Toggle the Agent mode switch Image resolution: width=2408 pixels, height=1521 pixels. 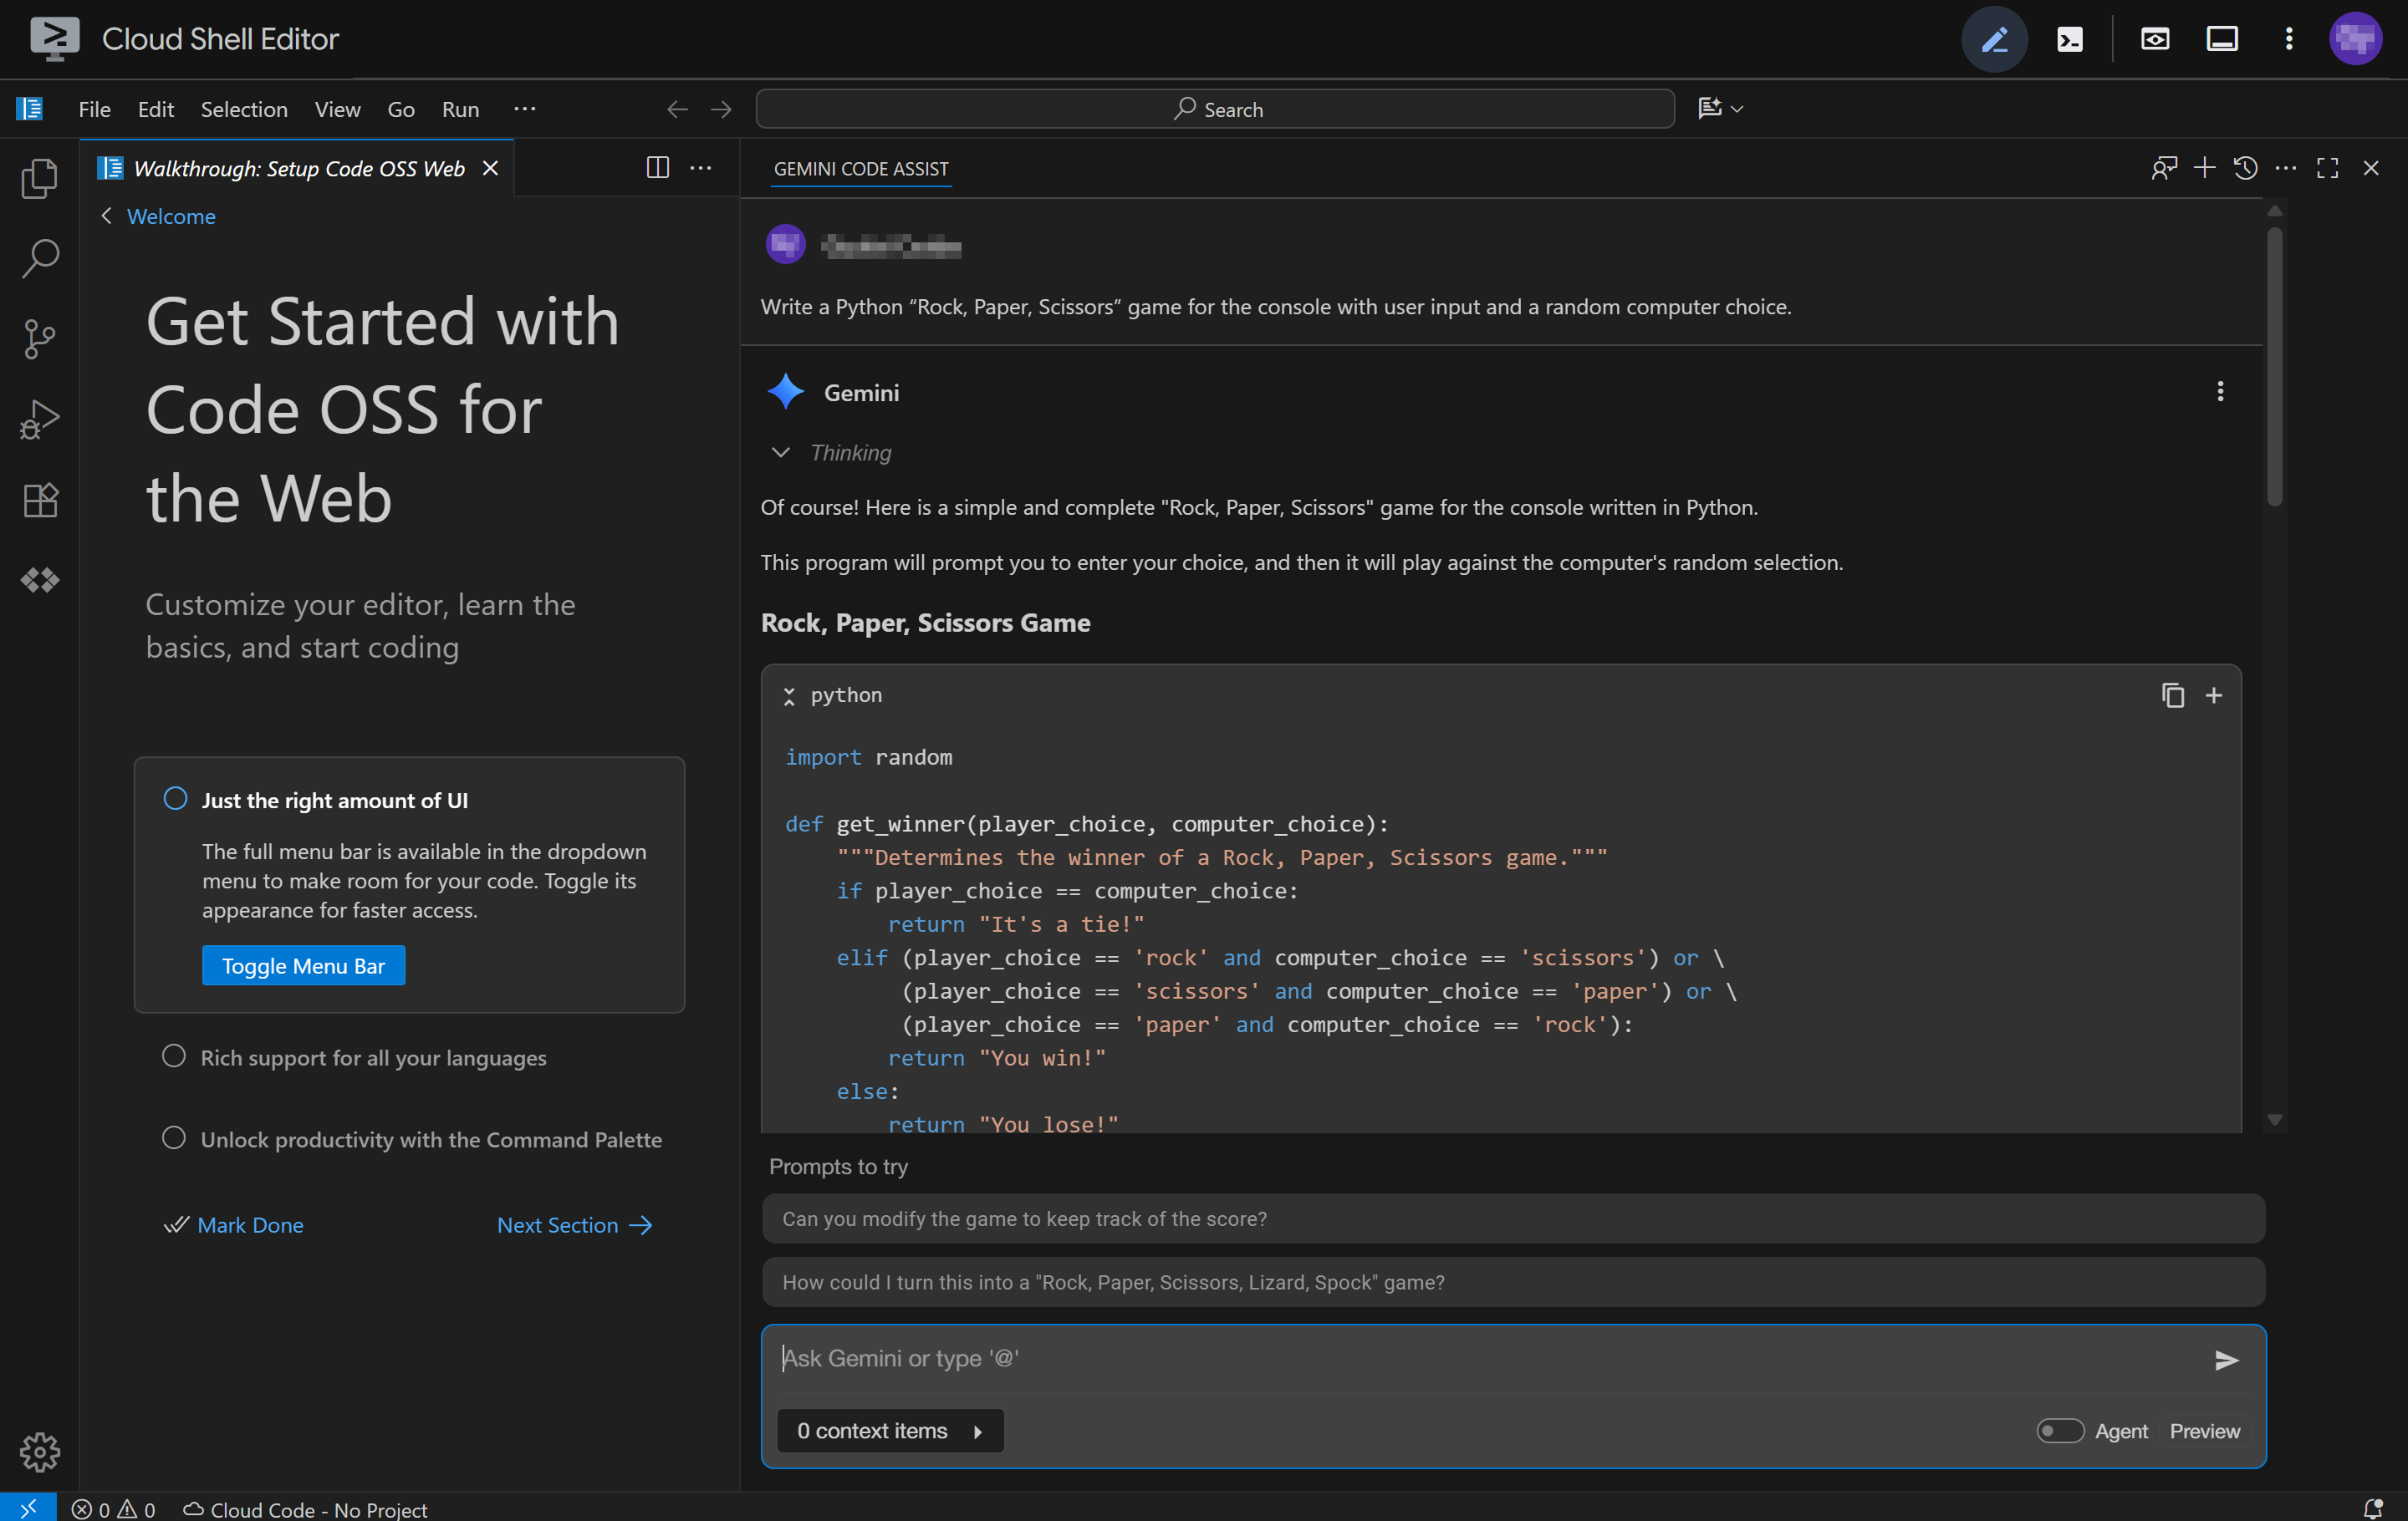(x=2060, y=1431)
